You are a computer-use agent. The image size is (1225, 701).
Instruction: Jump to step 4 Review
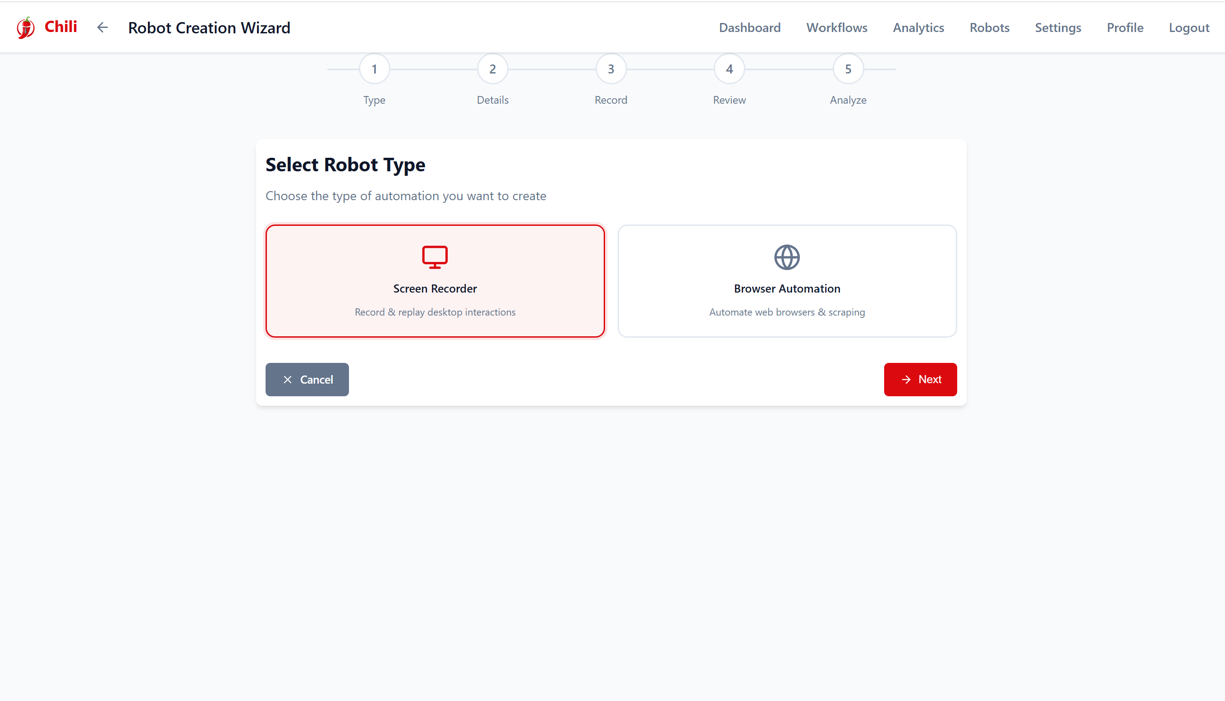pos(729,69)
